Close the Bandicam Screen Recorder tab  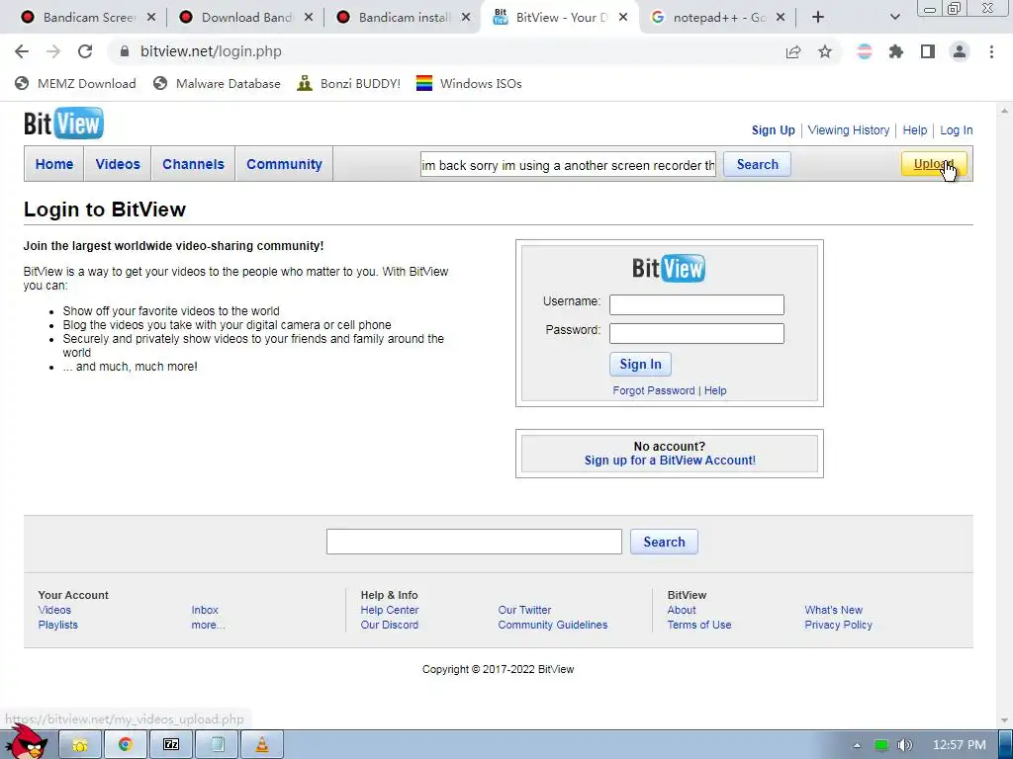click(151, 18)
